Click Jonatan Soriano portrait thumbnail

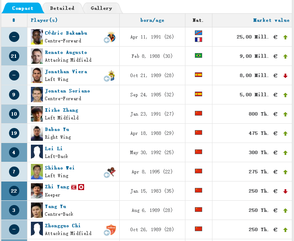click(37, 95)
